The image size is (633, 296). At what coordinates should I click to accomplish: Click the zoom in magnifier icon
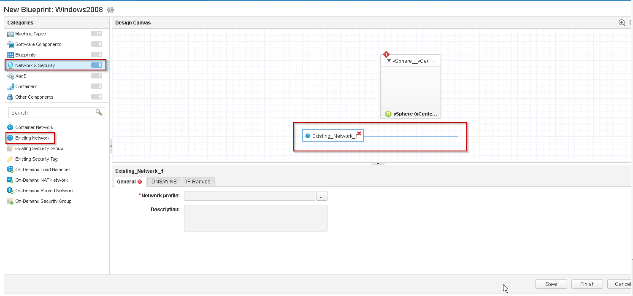[x=622, y=23]
